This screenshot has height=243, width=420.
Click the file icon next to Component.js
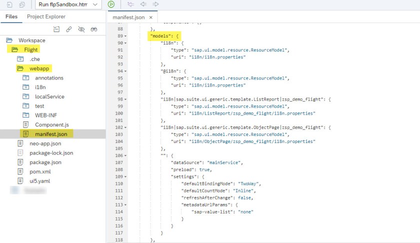coord(25,124)
